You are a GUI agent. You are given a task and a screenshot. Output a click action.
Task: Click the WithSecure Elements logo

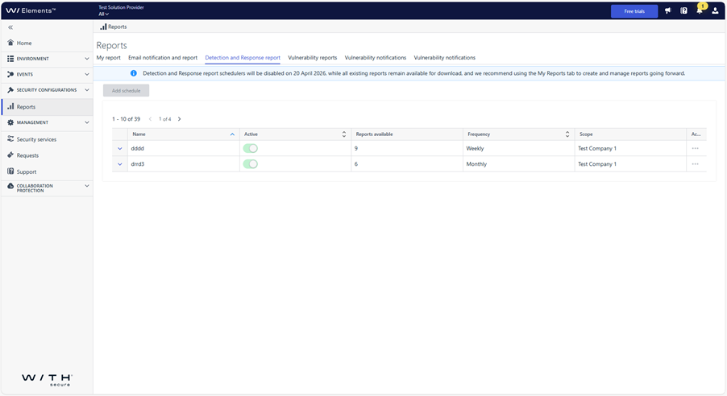pos(31,10)
